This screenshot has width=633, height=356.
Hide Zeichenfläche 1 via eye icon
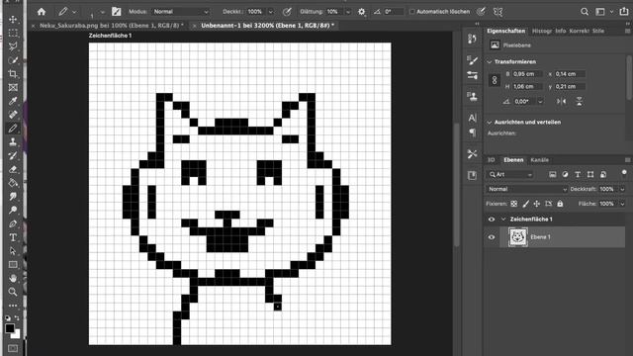(x=492, y=220)
